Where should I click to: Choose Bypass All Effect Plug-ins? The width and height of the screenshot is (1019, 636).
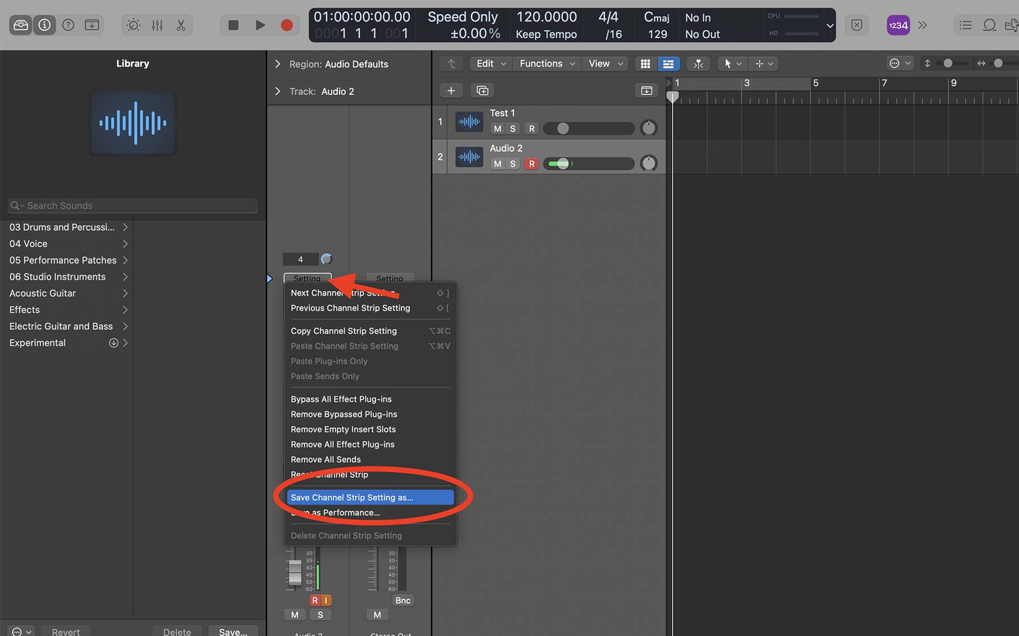coord(370,399)
